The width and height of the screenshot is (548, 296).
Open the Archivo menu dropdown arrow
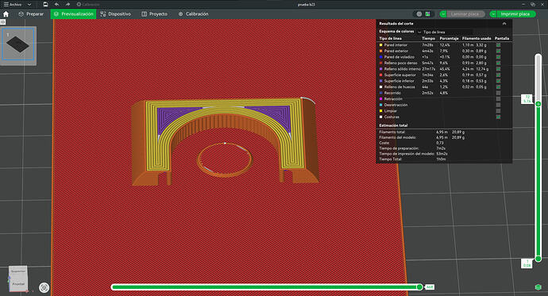(29, 5)
